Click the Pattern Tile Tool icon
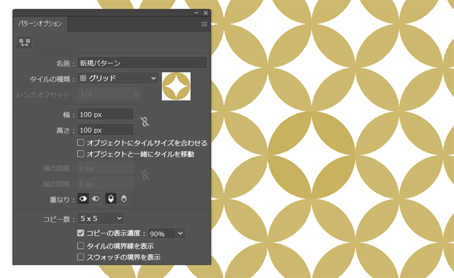The image size is (454, 278). (x=24, y=42)
